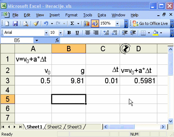The height and width of the screenshot is (137, 174).
Task: Go to the next sheet tab
Action: pyautogui.click(x=15, y=127)
